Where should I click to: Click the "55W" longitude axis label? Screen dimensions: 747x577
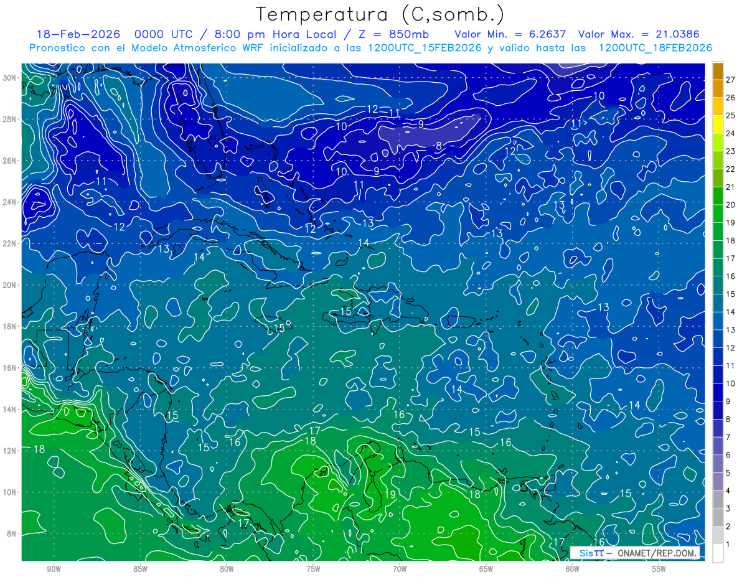(x=659, y=569)
